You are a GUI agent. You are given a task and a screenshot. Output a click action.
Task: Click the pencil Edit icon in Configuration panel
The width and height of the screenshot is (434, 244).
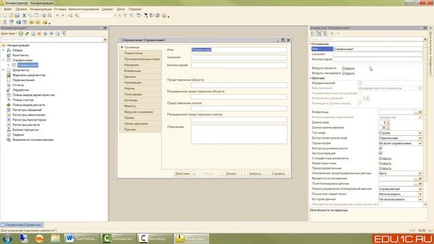tap(27, 33)
